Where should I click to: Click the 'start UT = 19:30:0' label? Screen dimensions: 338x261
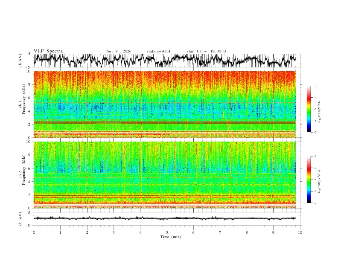point(206,51)
